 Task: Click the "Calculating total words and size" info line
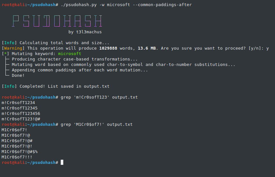pos(64,43)
